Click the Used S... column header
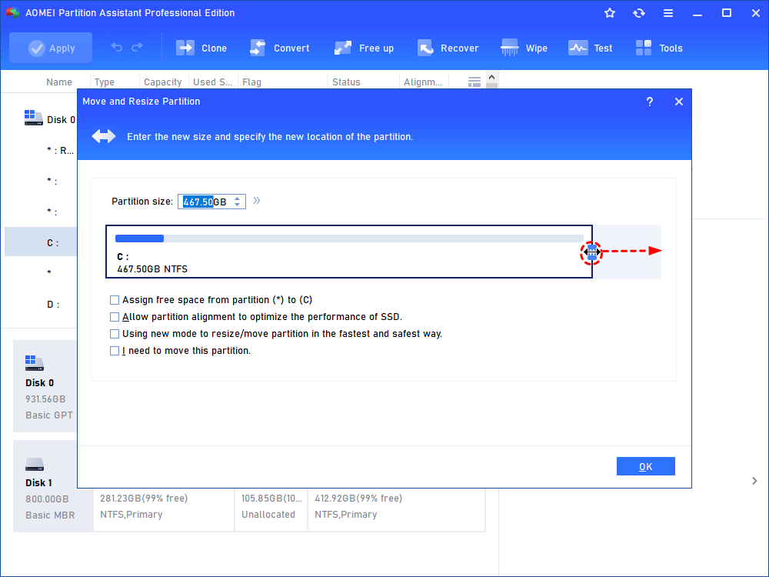 point(212,82)
